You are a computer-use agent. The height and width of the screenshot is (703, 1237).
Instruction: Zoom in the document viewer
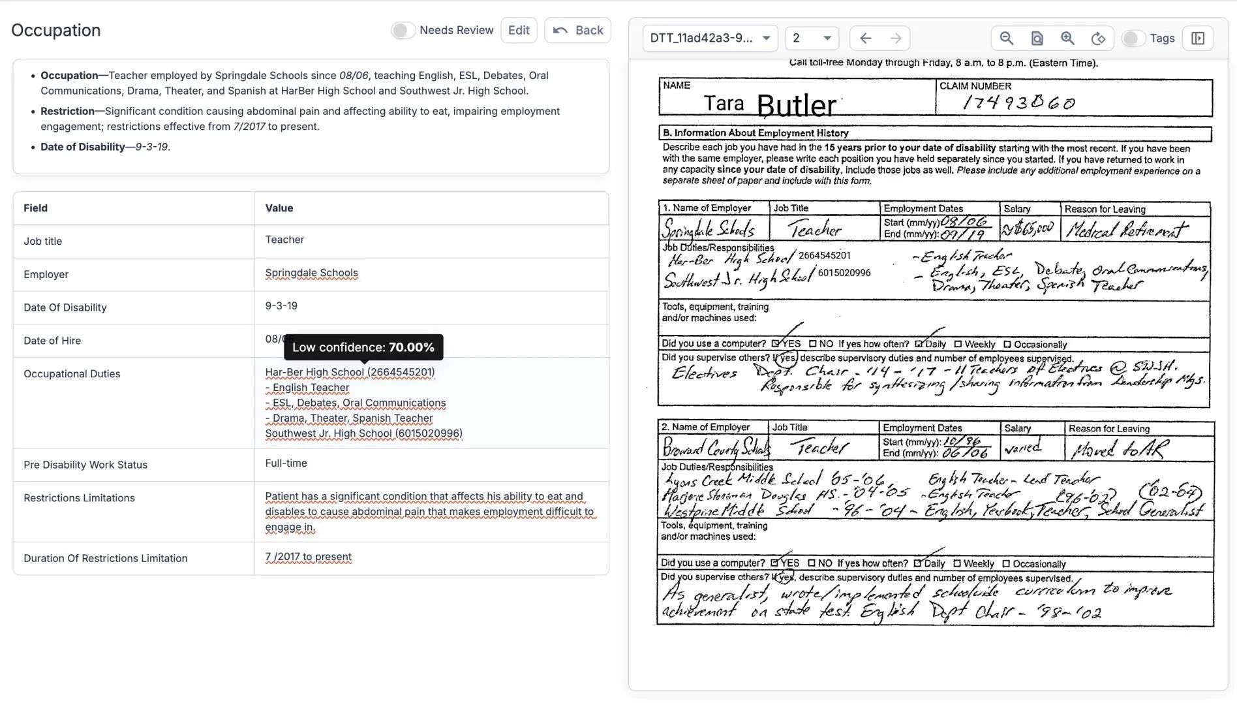coord(1067,39)
